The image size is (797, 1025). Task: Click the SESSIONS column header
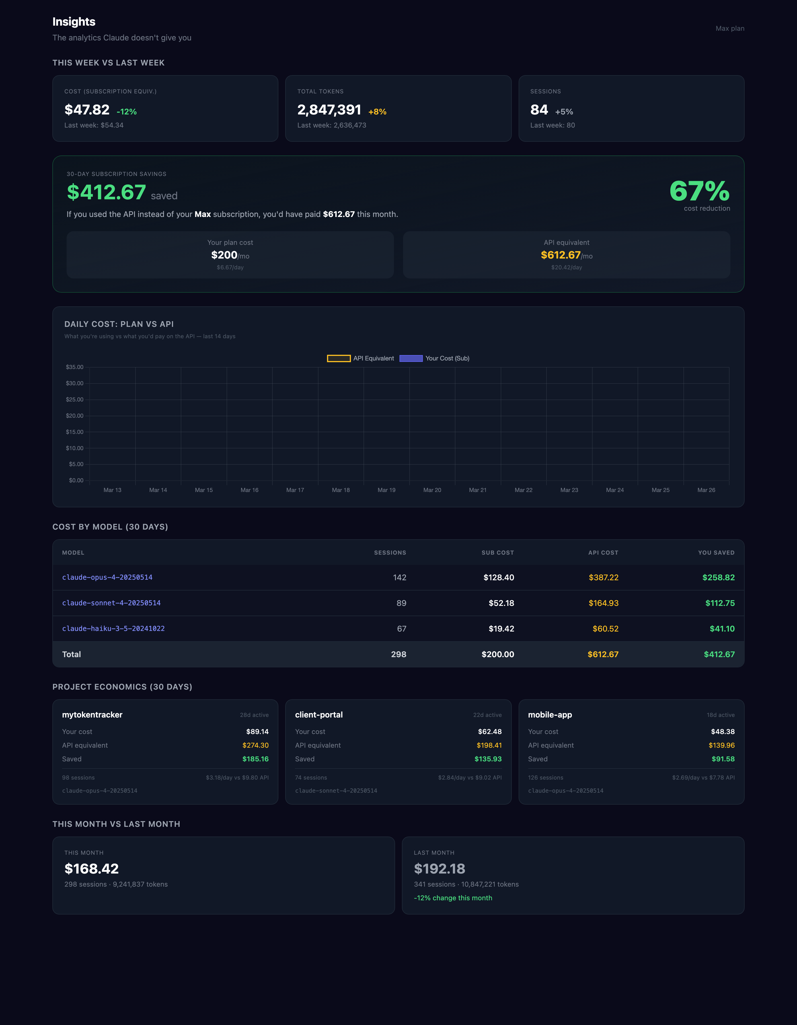(x=390, y=553)
